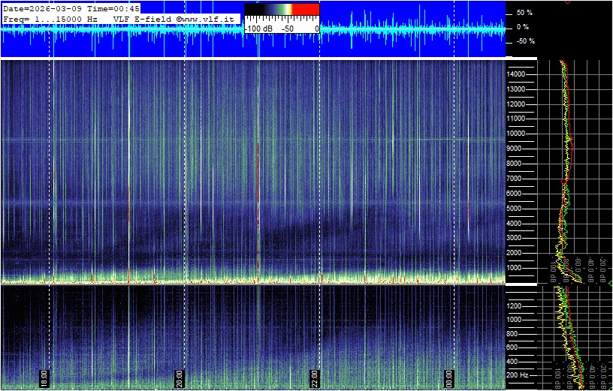Click the -50 % amplitude scale label
The height and width of the screenshot is (391, 613).
tap(523, 41)
